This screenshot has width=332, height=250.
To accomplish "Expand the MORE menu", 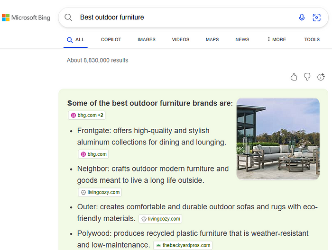I will pyautogui.click(x=277, y=39).
